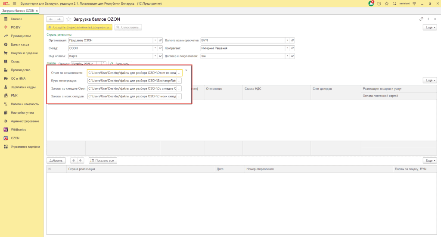This screenshot has width=441, height=237.
Task: Open the history clock icon in title bar
Action: (379, 3)
